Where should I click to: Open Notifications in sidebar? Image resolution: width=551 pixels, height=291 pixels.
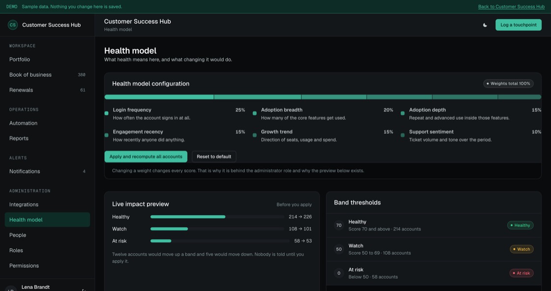[x=47, y=171]
